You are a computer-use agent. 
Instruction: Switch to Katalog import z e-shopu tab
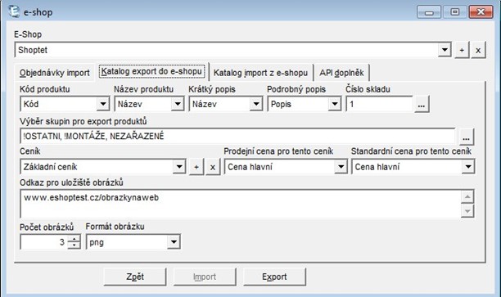pos(260,73)
